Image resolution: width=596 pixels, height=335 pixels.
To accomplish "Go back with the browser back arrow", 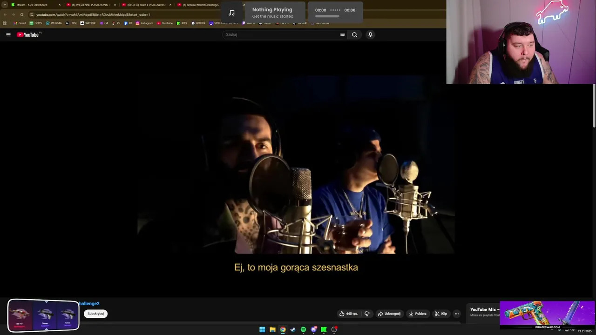I will pos(4,14).
